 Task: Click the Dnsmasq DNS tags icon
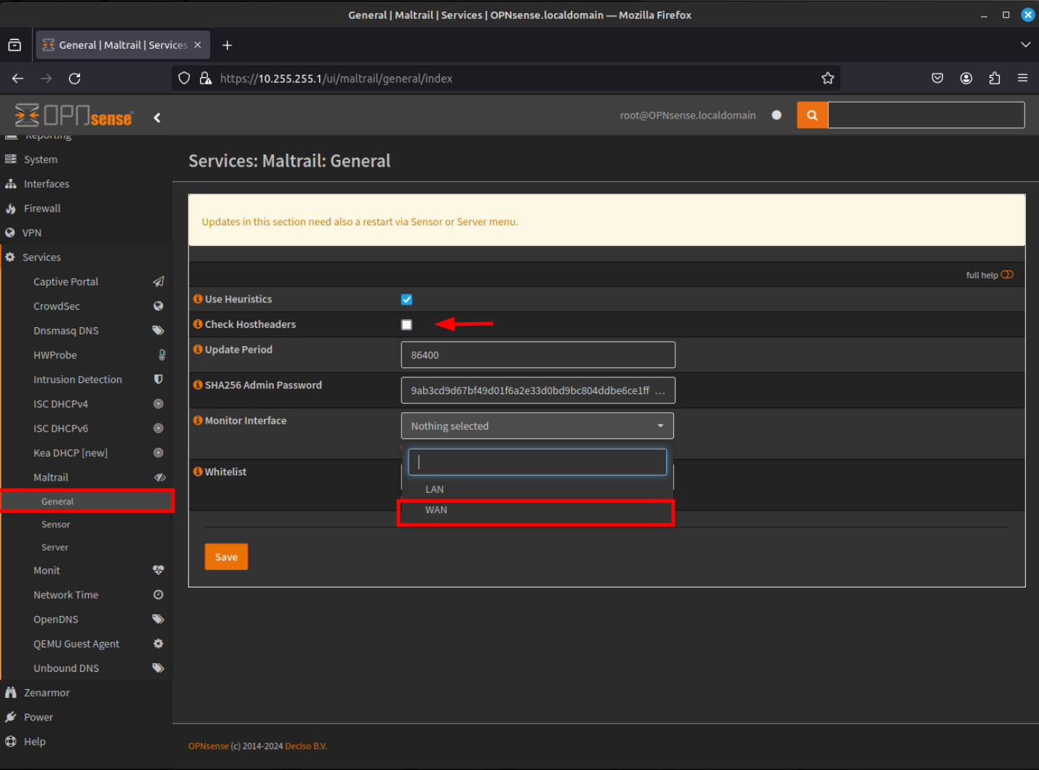[159, 330]
